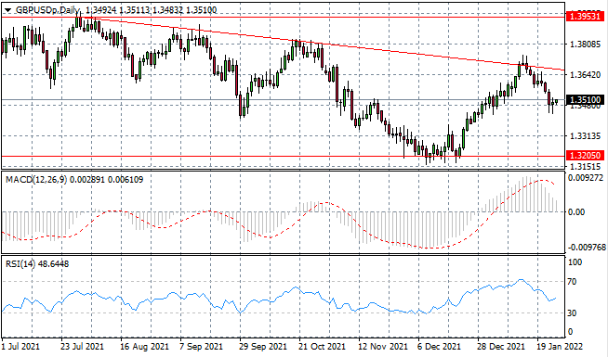The image size is (608, 357).
Task: Click the RSI 30 level label
Action: point(572,312)
